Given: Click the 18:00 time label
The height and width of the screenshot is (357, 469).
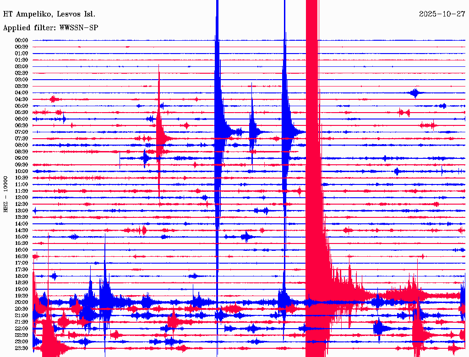Looking at the screenshot, I should coord(22,276).
